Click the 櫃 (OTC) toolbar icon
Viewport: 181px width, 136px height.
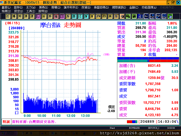click(14, 16)
